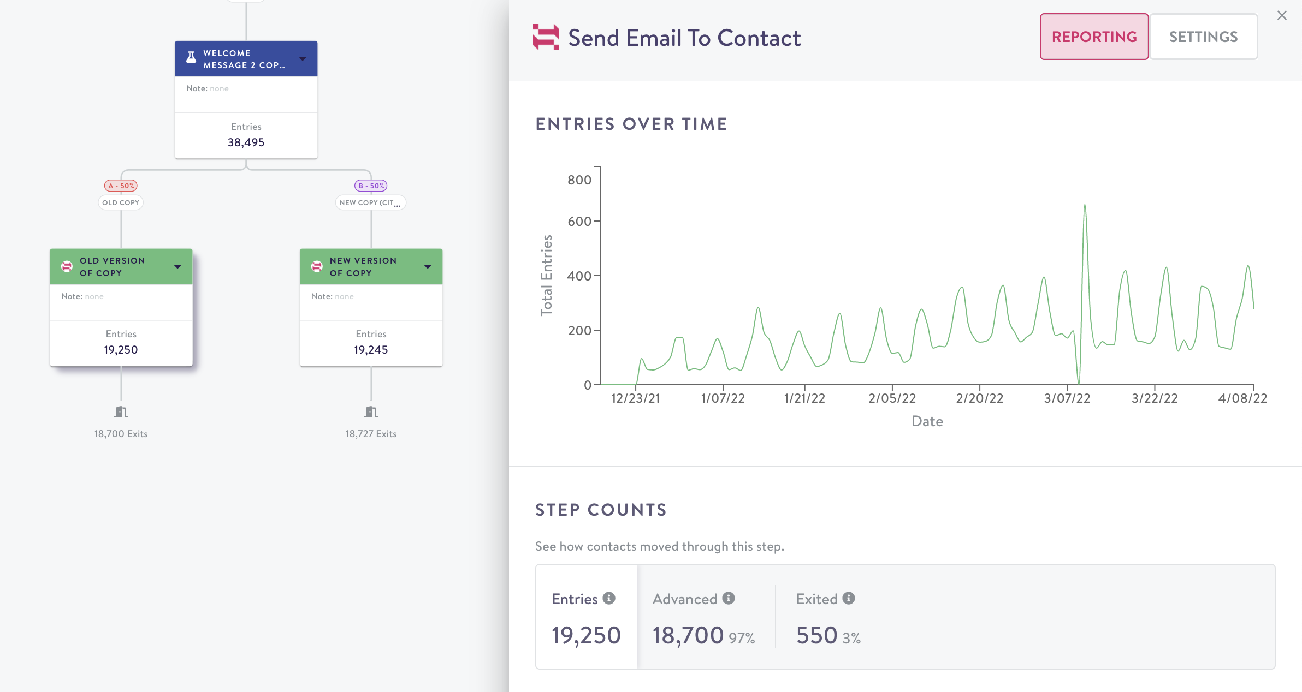Screen dimensions: 1302x692
Task: Click the 4/08/22 date axis label
Action: [1242, 398]
